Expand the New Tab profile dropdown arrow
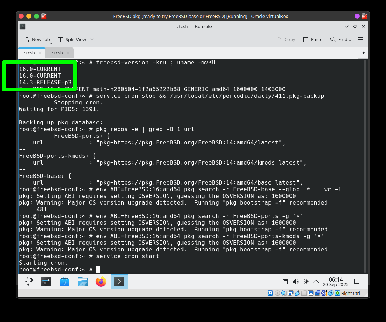Screen dimensions: 386x322 tap(51, 43)
